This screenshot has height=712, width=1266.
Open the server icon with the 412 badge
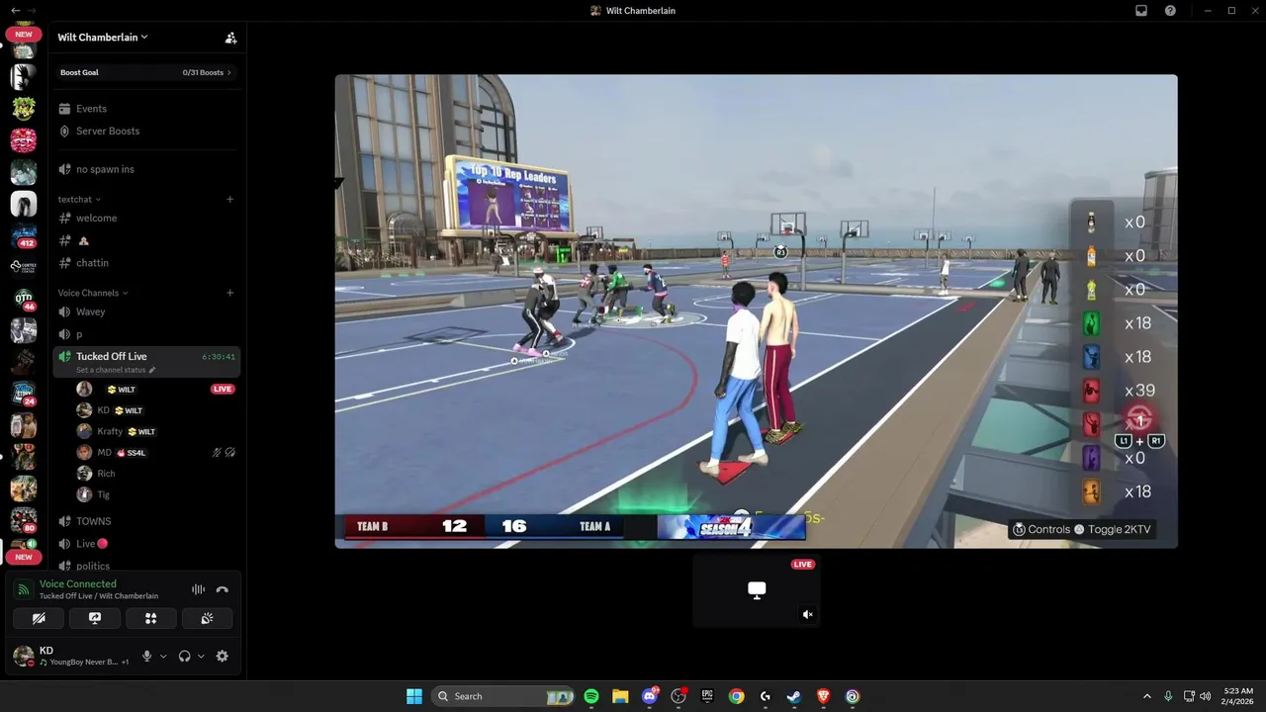tap(24, 237)
